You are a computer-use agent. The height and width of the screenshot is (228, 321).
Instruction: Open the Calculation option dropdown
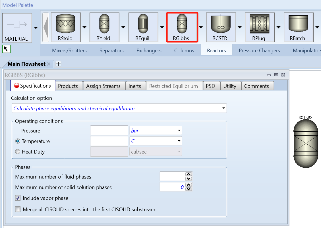click(x=119, y=108)
